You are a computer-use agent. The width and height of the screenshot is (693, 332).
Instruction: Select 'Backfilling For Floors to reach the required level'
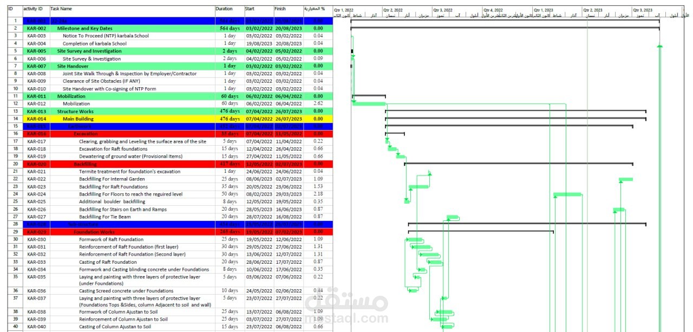pyautogui.click(x=131, y=194)
